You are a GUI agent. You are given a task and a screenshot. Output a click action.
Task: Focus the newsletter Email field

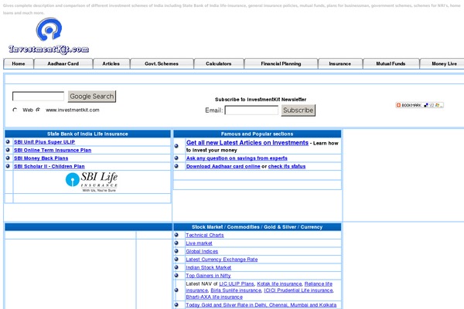point(251,110)
